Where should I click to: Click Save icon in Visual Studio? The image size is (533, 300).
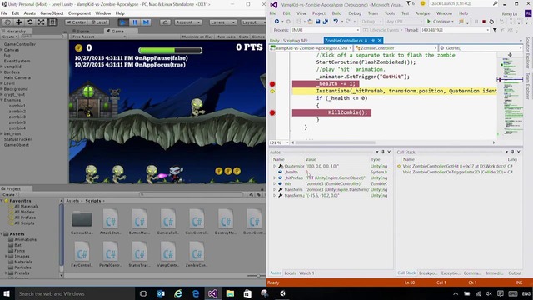317,22
